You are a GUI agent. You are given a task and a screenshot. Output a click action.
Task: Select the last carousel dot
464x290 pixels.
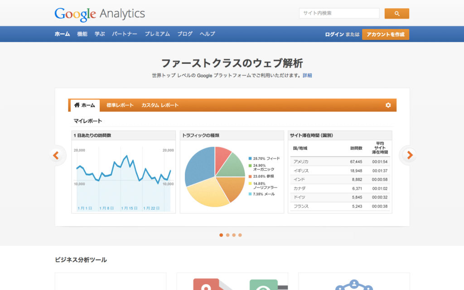click(x=240, y=235)
